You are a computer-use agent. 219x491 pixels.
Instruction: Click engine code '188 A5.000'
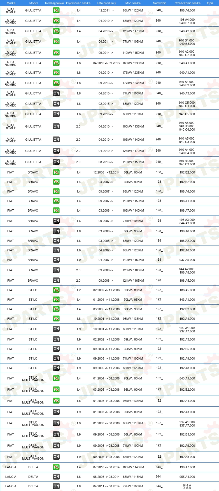click(187, 290)
